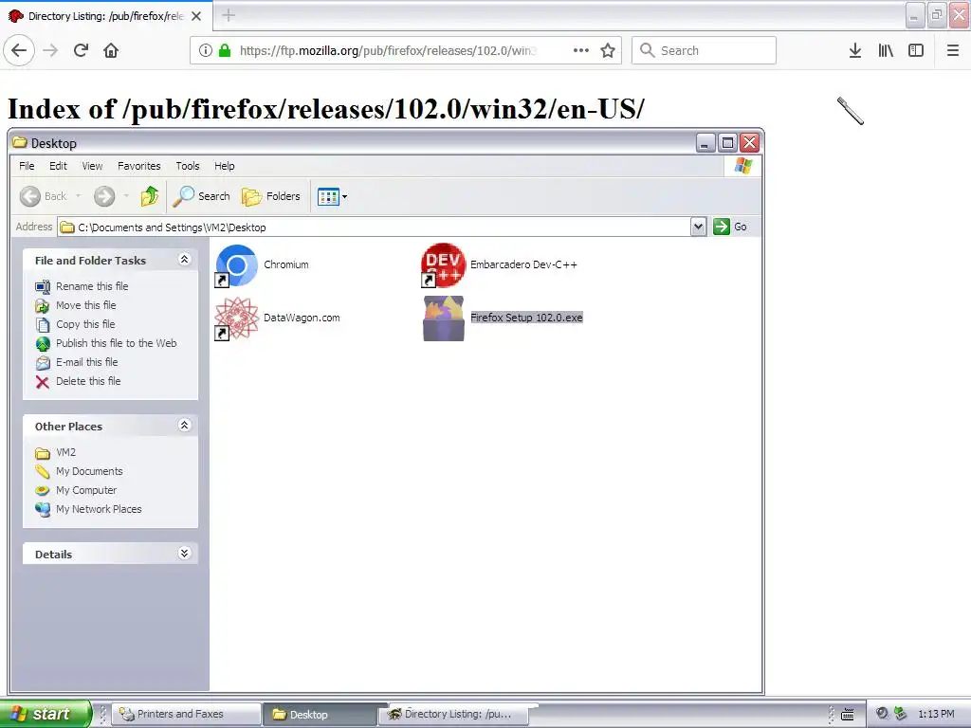Open the Views dropdown button
This screenshot has width=971, height=728.
tap(333, 197)
